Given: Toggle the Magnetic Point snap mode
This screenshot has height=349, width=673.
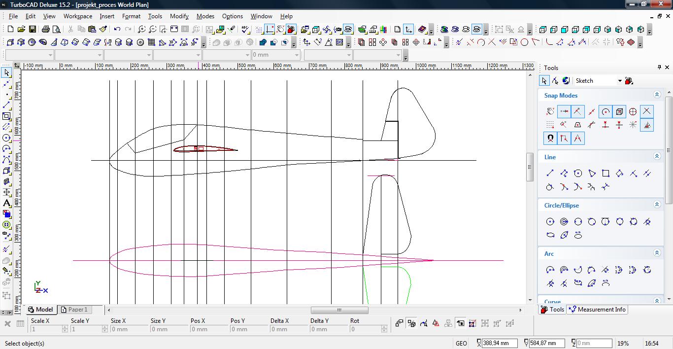Looking at the screenshot, I should tap(550, 139).
